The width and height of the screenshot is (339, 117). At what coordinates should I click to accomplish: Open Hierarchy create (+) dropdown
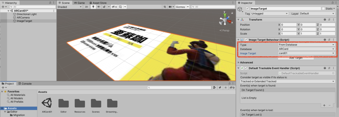(4, 7)
